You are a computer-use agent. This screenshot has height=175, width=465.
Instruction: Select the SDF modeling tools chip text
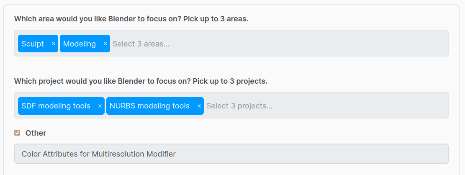[x=56, y=106]
